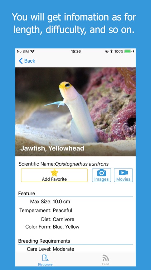Open the video camera Movies icon

point(123,173)
